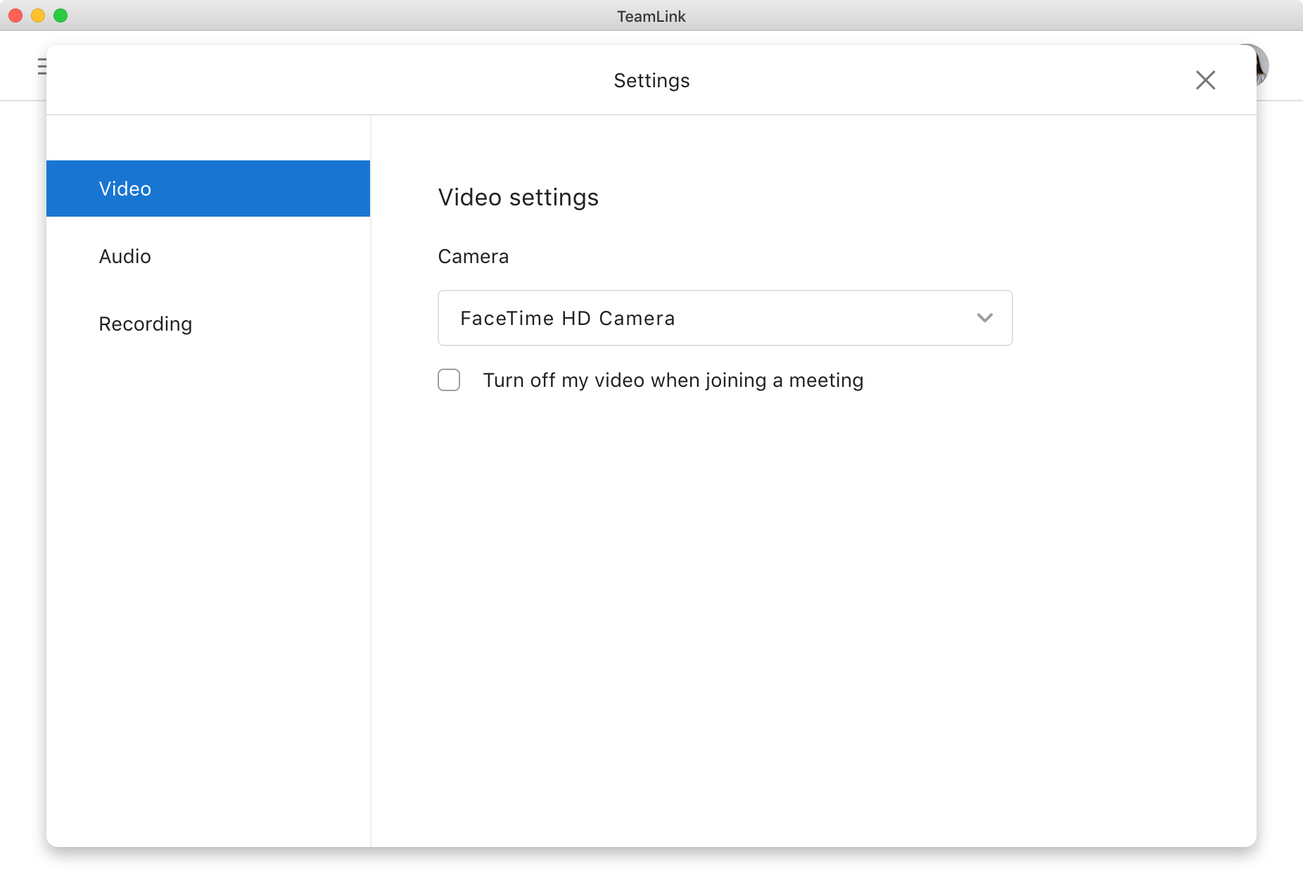Close the Settings dialog with the X

(1205, 80)
